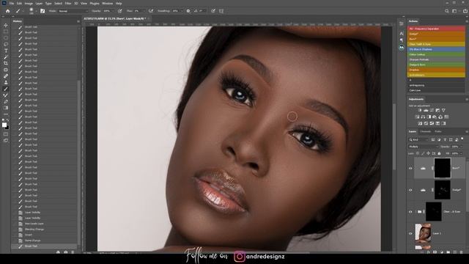
Task: Hide the Burn layer
Action: tap(410, 168)
